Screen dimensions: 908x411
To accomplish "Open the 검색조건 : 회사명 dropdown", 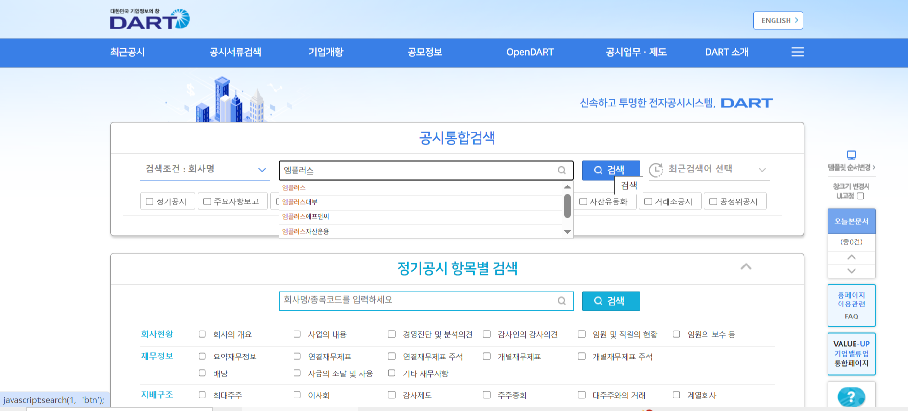I will tap(205, 170).
